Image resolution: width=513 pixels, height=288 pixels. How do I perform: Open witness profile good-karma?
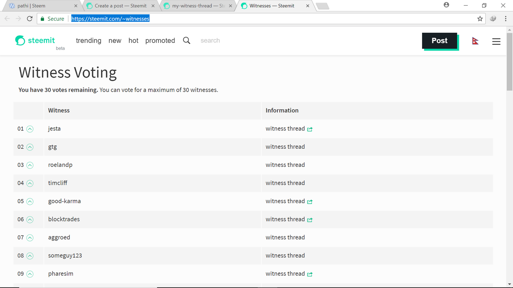pyautogui.click(x=65, y=201)
